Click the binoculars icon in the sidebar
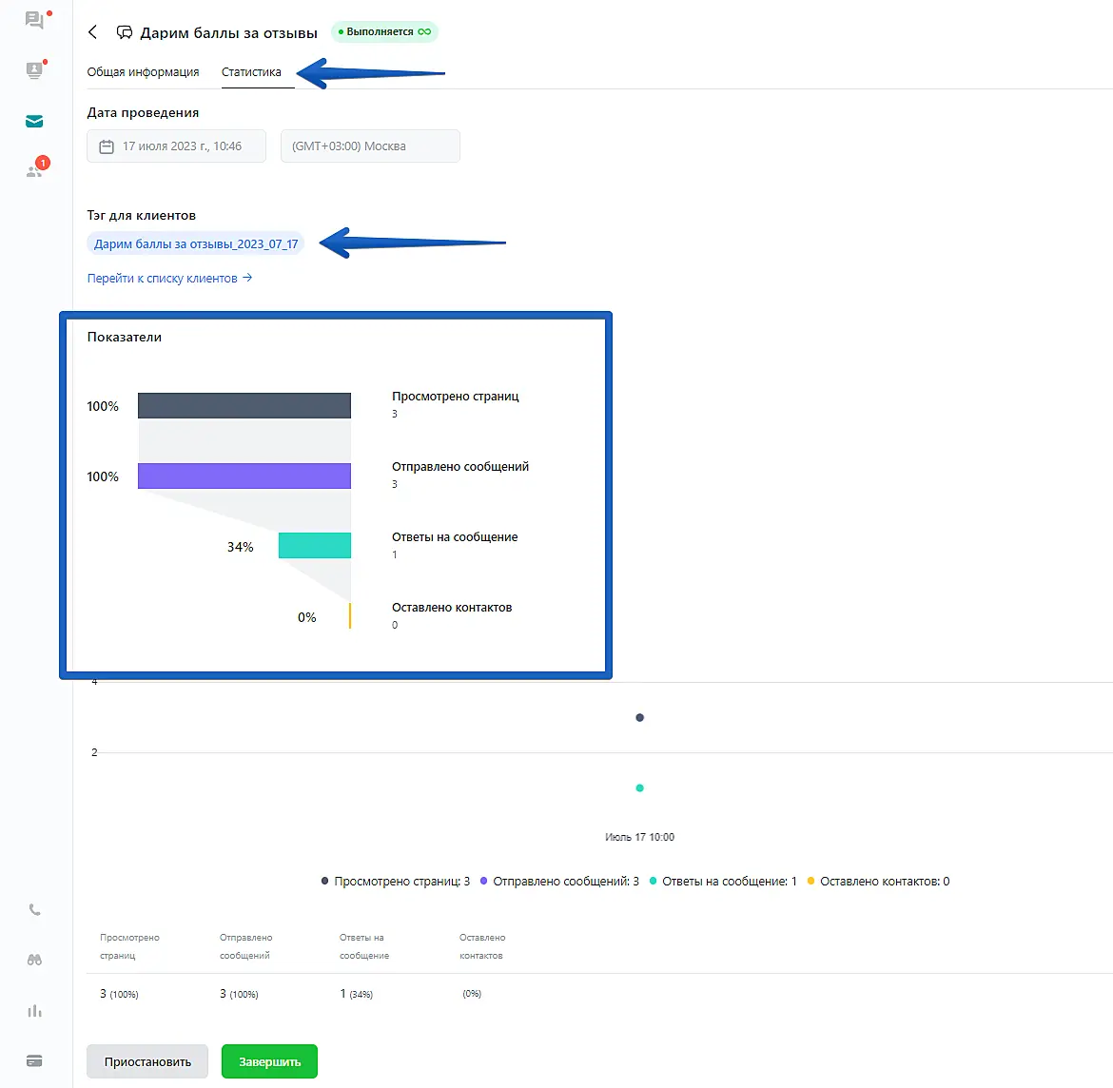The height and width of the screenshot is (1088, 1113). pos(34,961)
